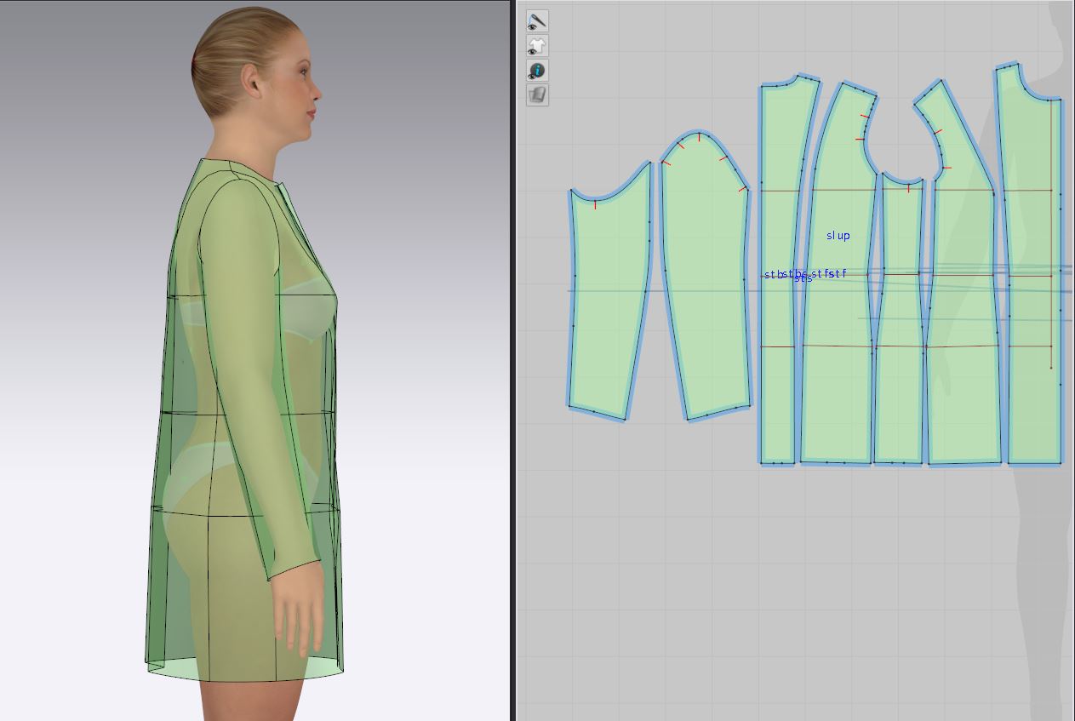The height and width of the screenshot is (721, 1075).
Task: Toggle the seam/needle visibility icon
Action: coord(537,21)
